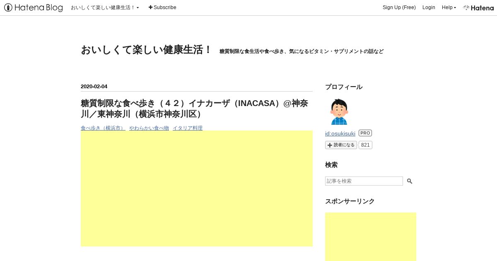The width and height of the screenshot is (497, 261).
Task: Open the Sign Up (Free) link
Action: pos(399,7)
